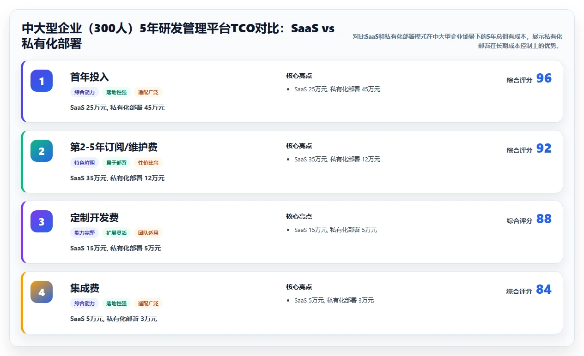Image resolution: width=584 pixels, height=356 pixels.
Task: Click the number 4 rank badge
Action: click(x=42, y=292)
